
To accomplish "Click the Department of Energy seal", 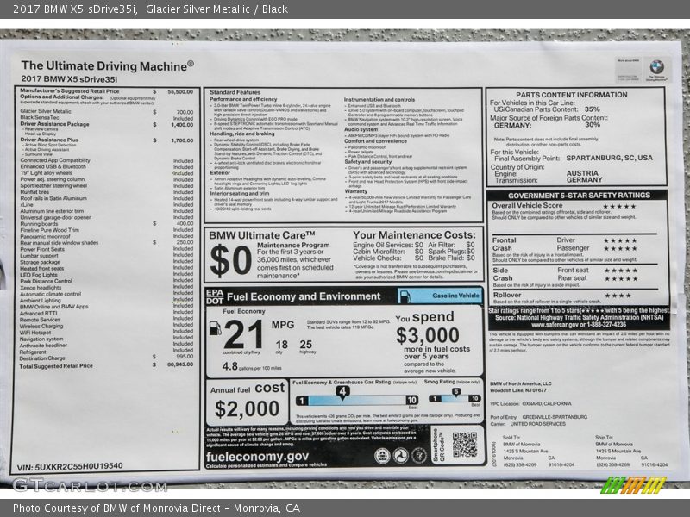I will 418,455.
